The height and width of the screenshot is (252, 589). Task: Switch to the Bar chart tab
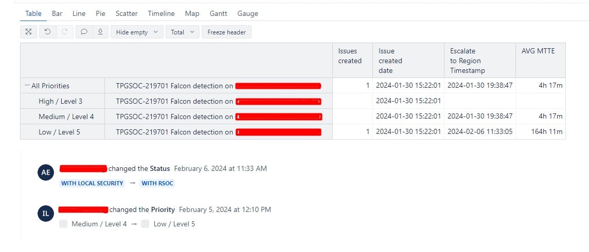point(57,13)
